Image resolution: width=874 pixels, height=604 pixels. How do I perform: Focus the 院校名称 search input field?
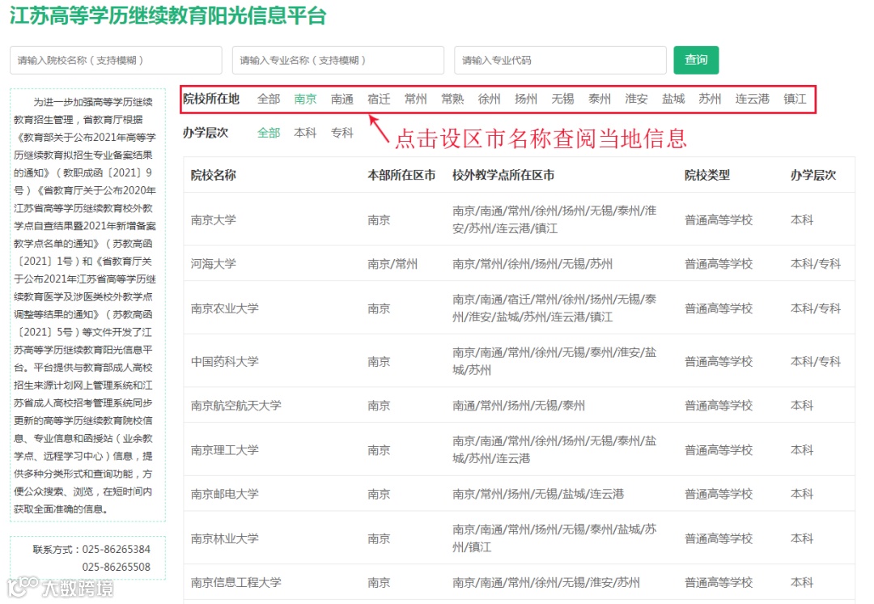click(x=116, y=60)
